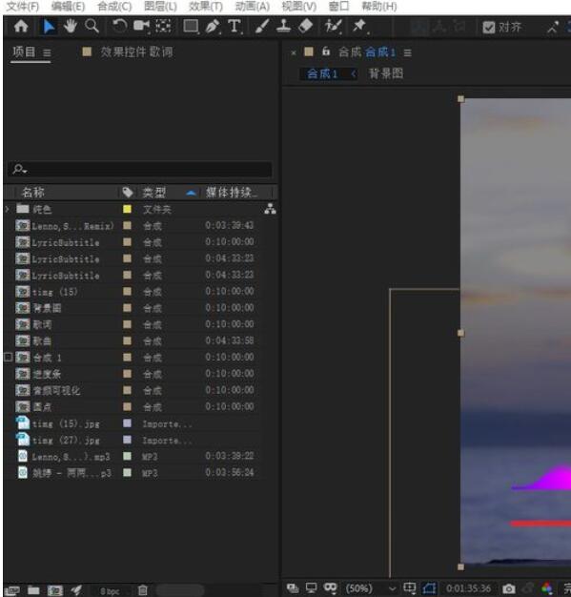Open the 文件(F) menu
Image resolution: width=571 pixels, height=597 pixels.
(23, 6)
